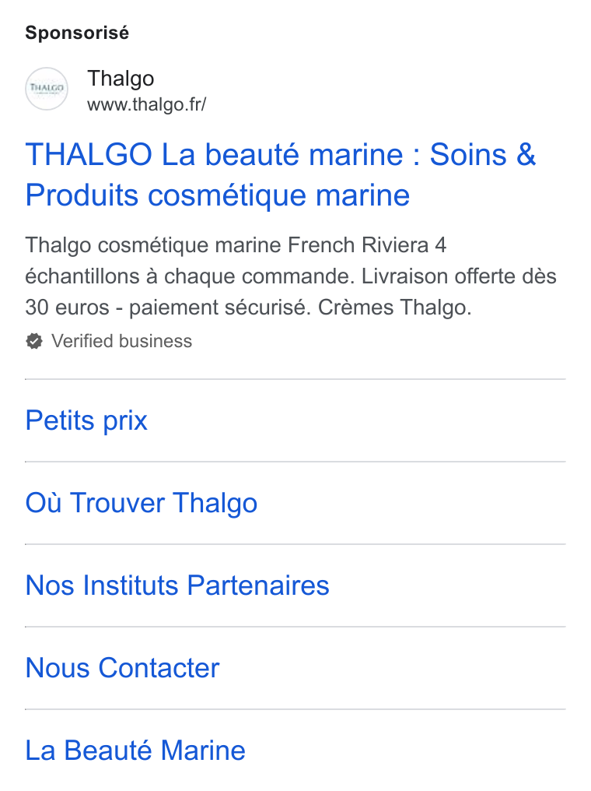The image size is (591, 791).
Task: Open the Petits prix sitelink
Action: 86,420
